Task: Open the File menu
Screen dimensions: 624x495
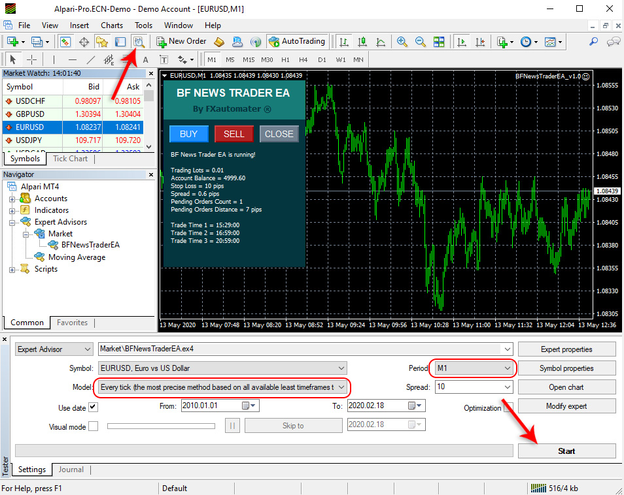Action: [x=24, y=25]
